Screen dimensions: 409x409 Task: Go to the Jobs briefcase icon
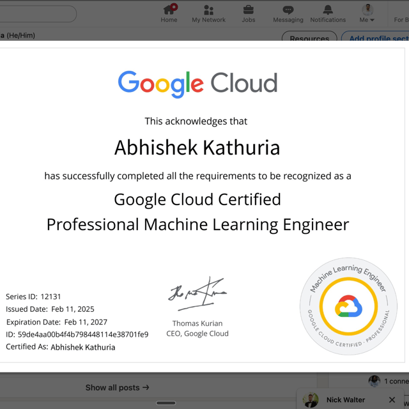pos(249,13)
